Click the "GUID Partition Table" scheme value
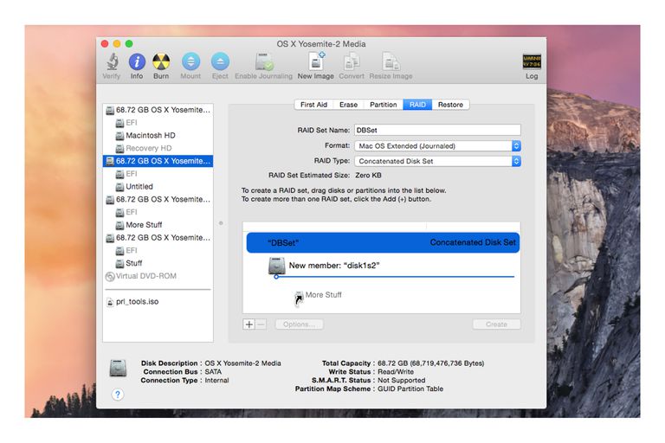Image resolution: width=665 pixels, height=443 pixels. pos(410,388)
